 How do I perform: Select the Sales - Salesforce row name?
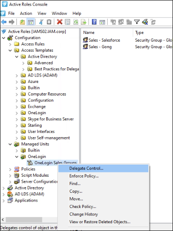pos(104,40)
